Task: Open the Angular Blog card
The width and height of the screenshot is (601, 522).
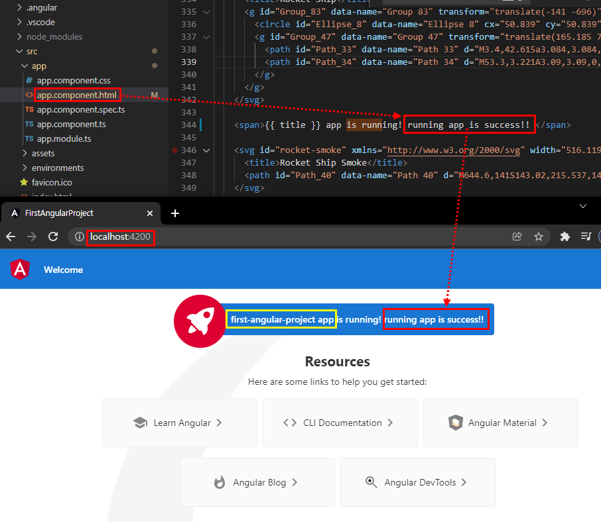Action: coord(257,482)
